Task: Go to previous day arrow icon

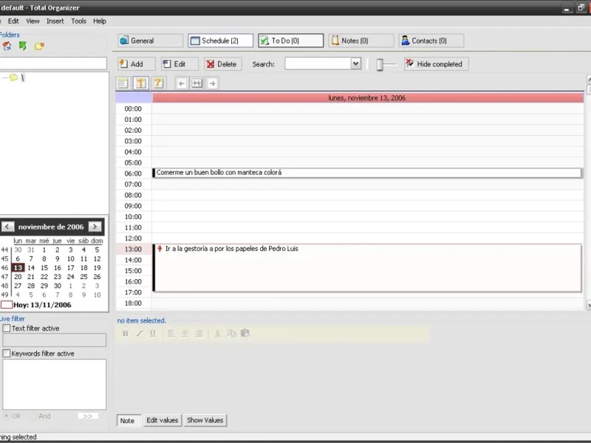Action: [x=181, y=83]
